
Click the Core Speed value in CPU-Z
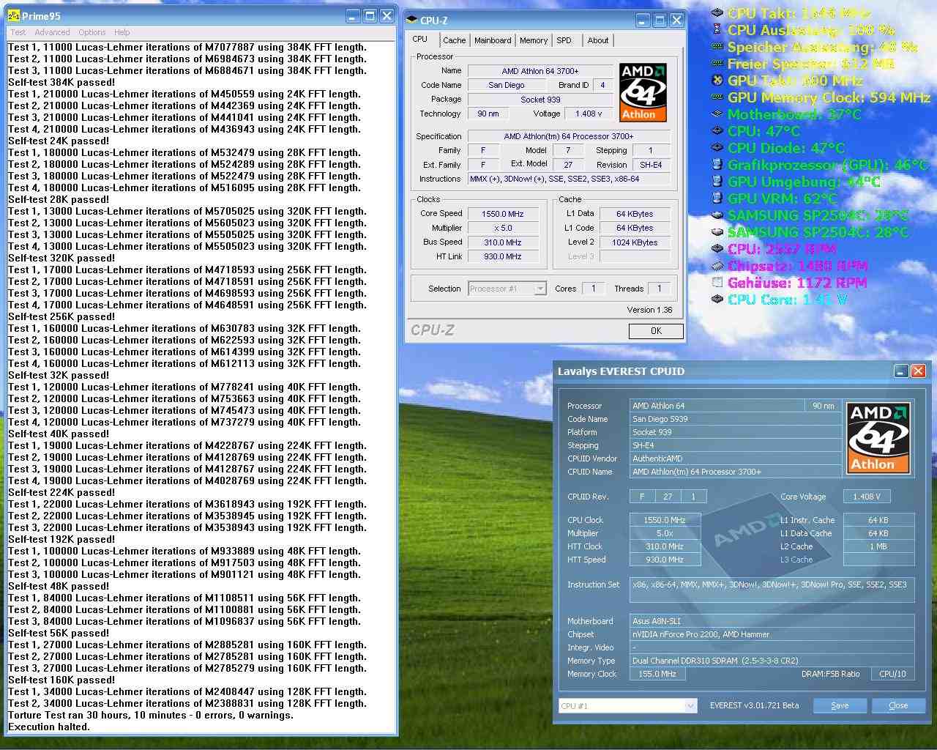503,214
